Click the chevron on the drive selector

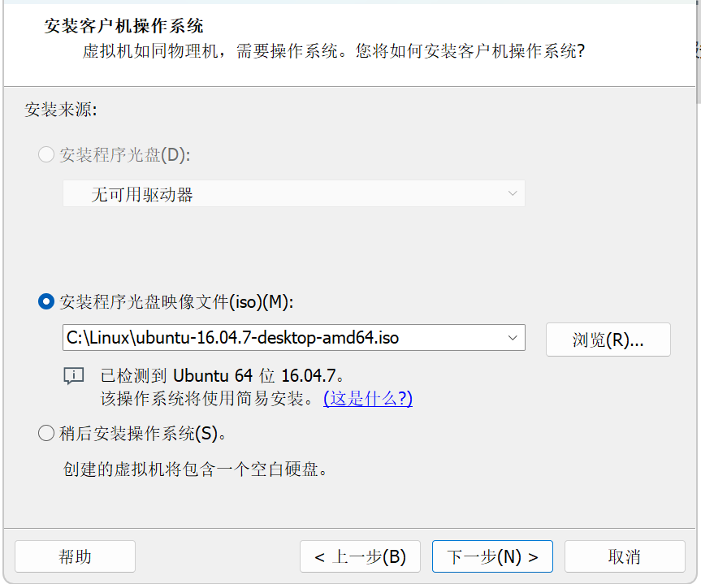(x=512, y=193)
